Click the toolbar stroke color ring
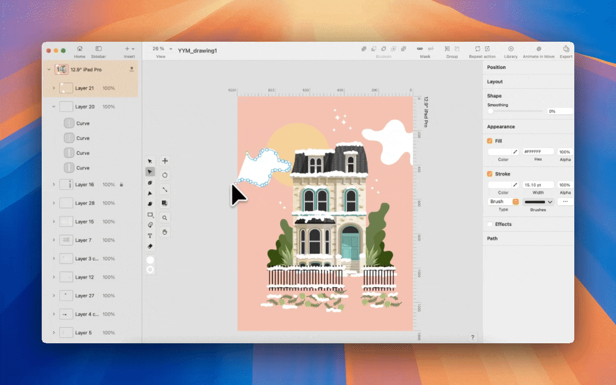 (x=150, y=269)
